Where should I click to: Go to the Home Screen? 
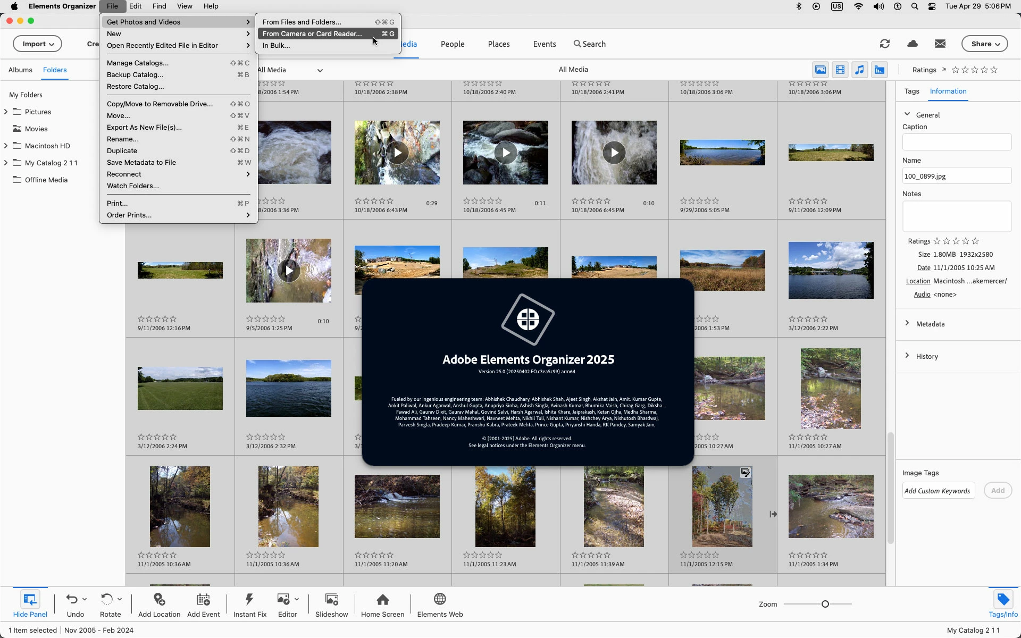tap(382, 600)
